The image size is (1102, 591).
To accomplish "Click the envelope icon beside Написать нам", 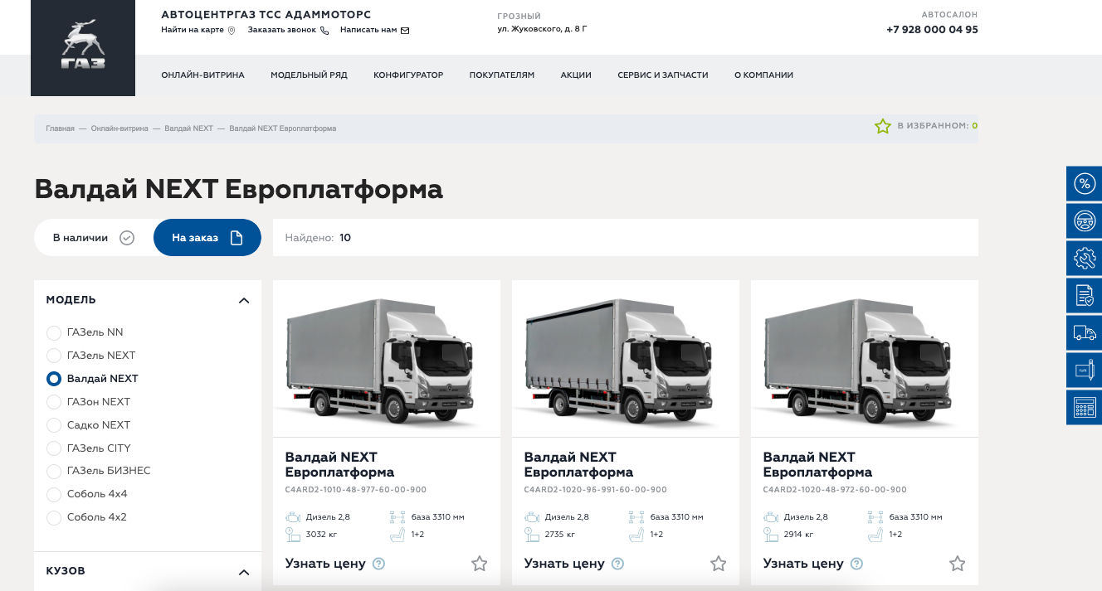I will (405, 31).
